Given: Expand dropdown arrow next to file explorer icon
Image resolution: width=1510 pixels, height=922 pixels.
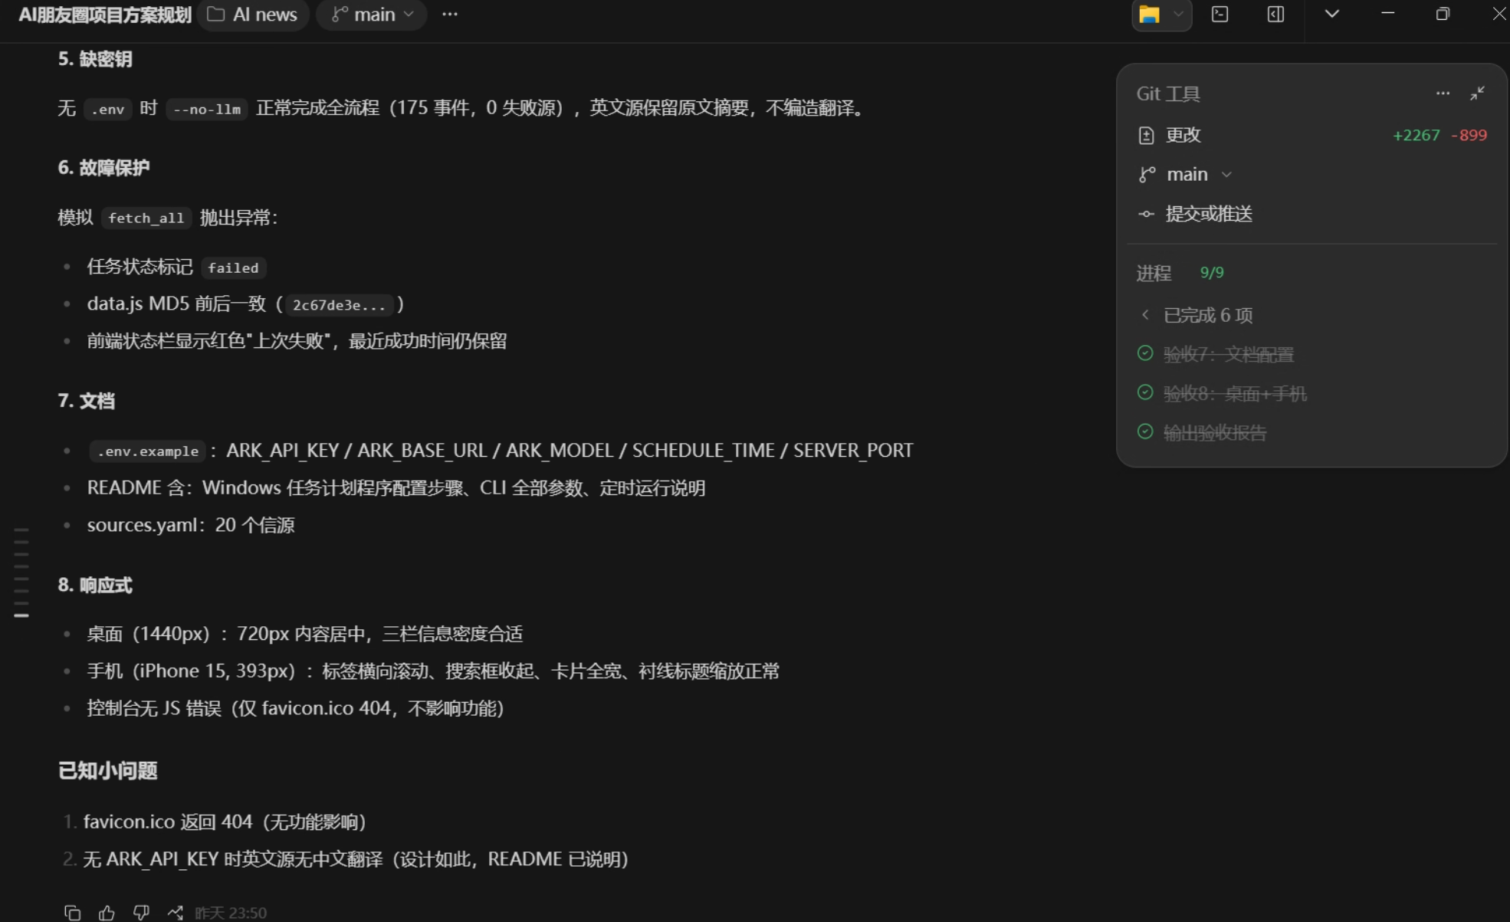Looking at the screenshot, I should [1178, 15].
